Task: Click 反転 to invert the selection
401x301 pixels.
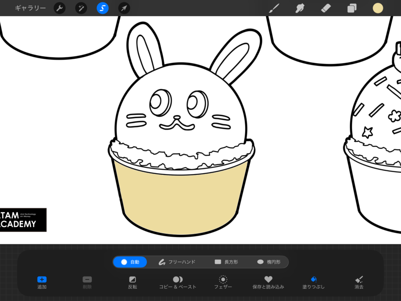Action: [x=132, y=282]
